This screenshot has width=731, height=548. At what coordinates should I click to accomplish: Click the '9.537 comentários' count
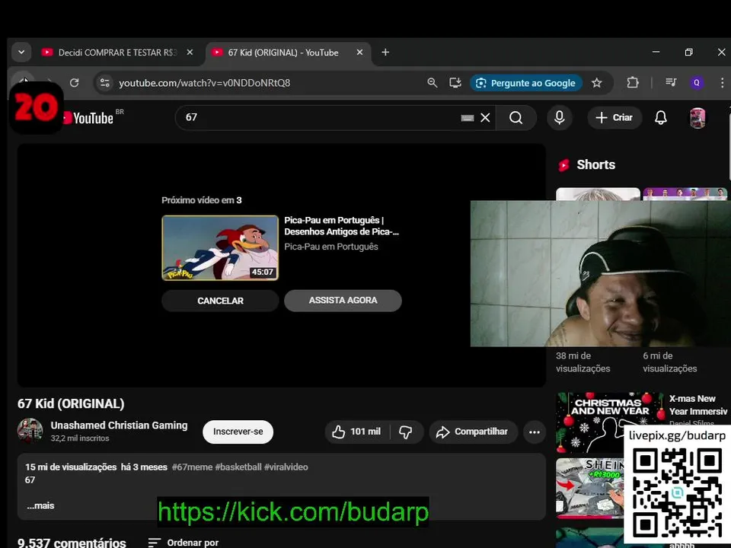coord(72,543)
